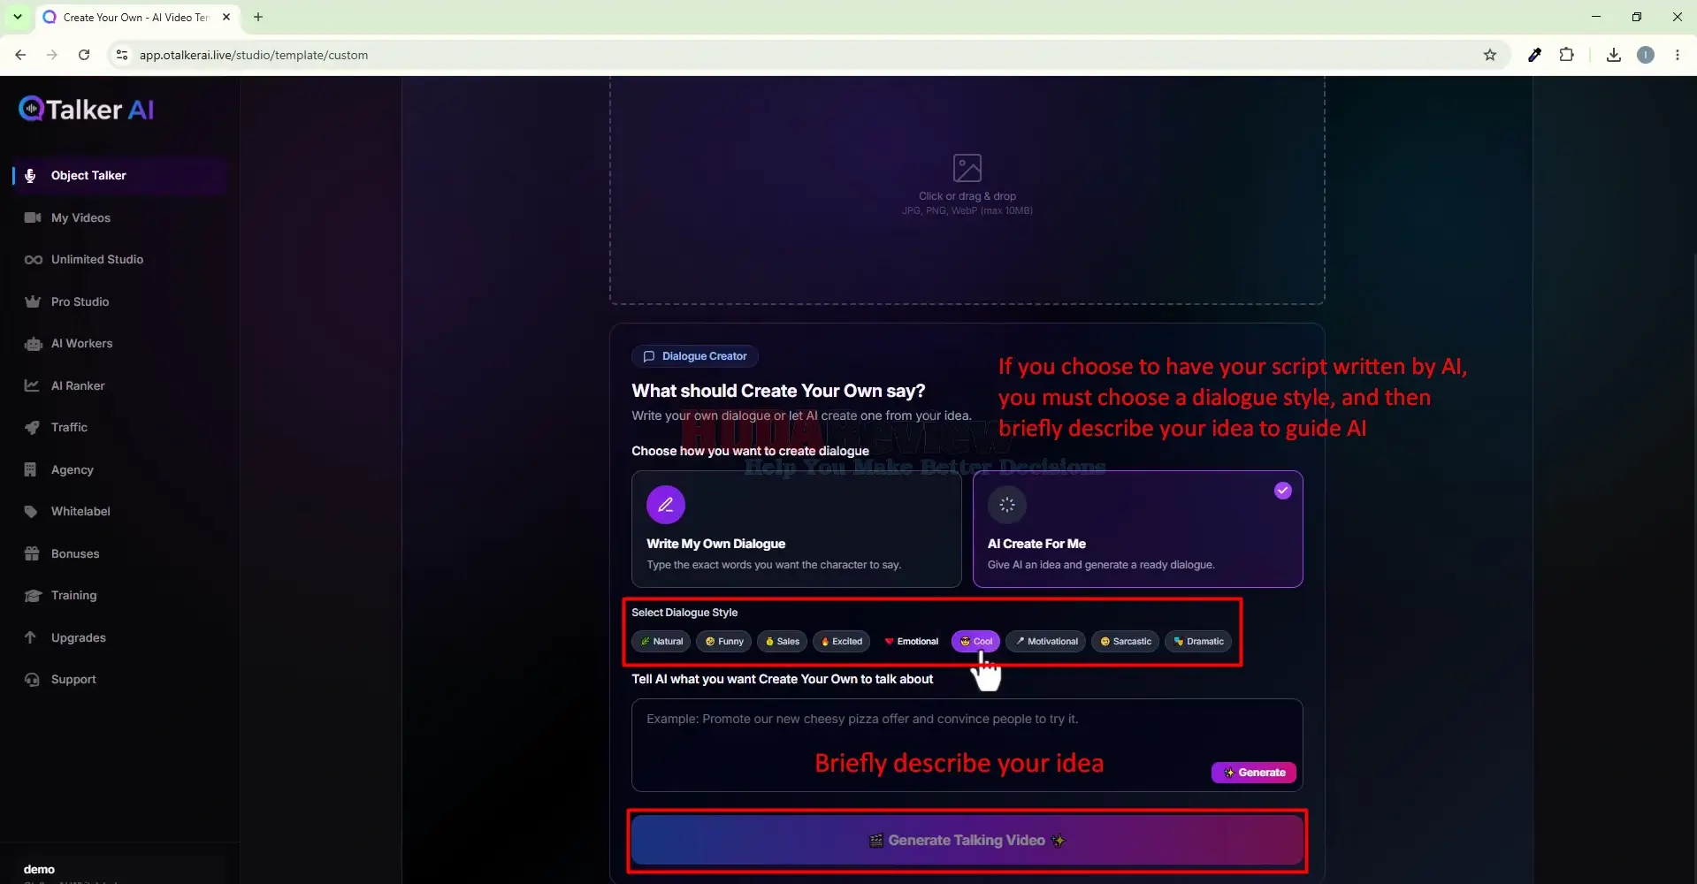The width and height of the screenshot is (1697, 884).
Task: Choose the Sales dialogue style
Action: point(783,642)
